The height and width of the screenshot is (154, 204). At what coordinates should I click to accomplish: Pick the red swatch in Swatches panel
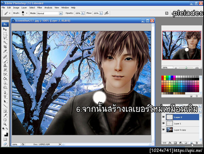coord(163,77)
